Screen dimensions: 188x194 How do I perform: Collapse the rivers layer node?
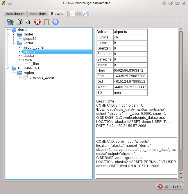click(x=19, y=59)
